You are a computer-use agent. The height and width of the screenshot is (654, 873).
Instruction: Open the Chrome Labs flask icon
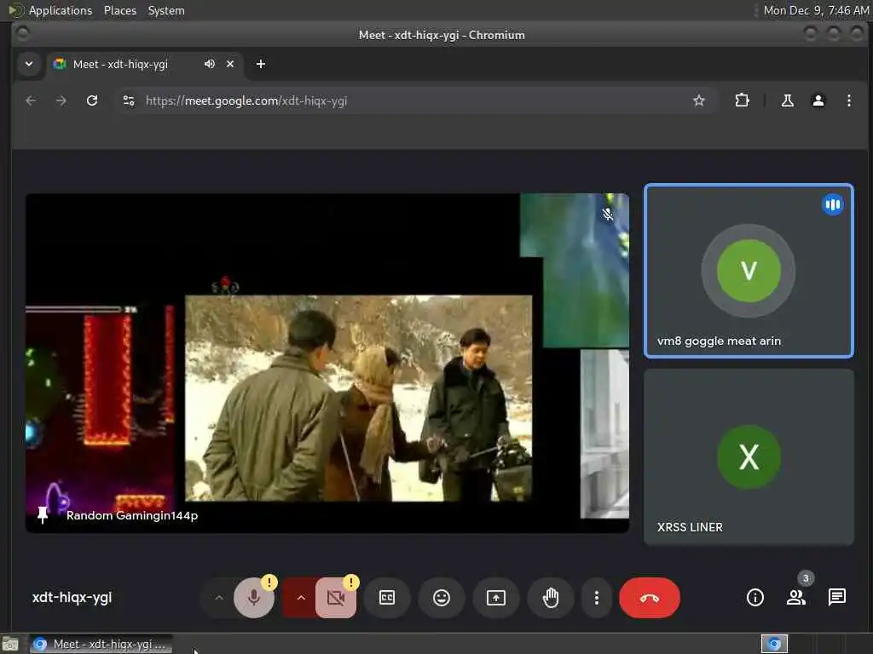[x=787, y=100]
